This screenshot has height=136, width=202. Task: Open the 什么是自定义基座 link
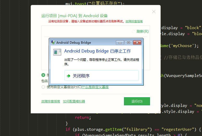[x=95, y=87]
